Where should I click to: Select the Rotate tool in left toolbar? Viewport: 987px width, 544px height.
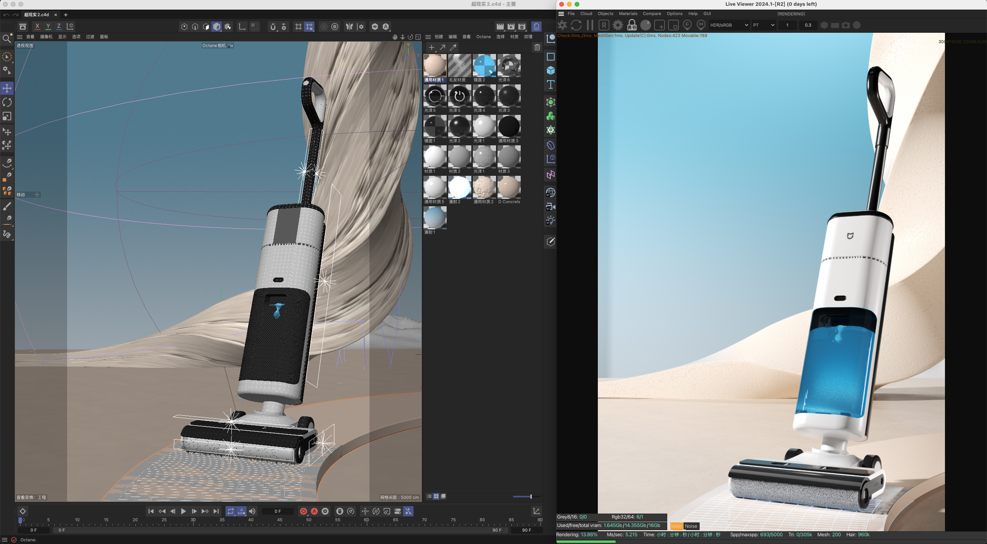(x=7, y=102)
